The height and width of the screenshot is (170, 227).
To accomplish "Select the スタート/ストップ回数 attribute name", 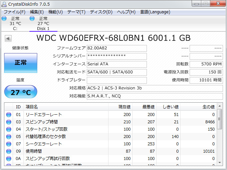I will 47,129.
